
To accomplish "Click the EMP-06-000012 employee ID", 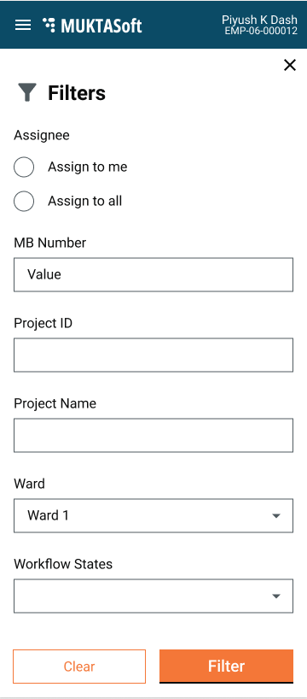I will [261, 32].
